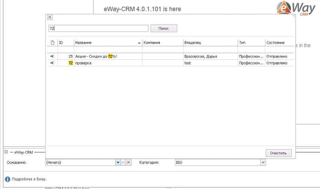Viewport: 320px width, 189px height.
Task: Click ID cell 25
Action: 66,56
